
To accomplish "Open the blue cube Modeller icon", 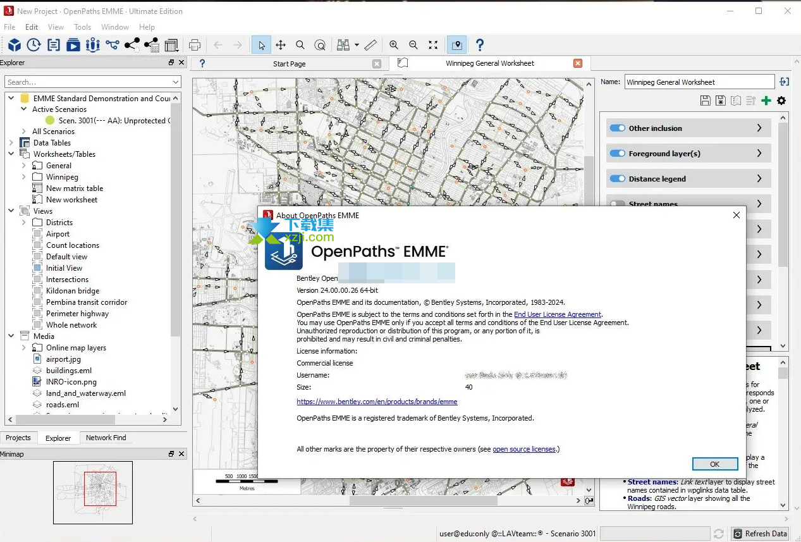I will [14, 45].
